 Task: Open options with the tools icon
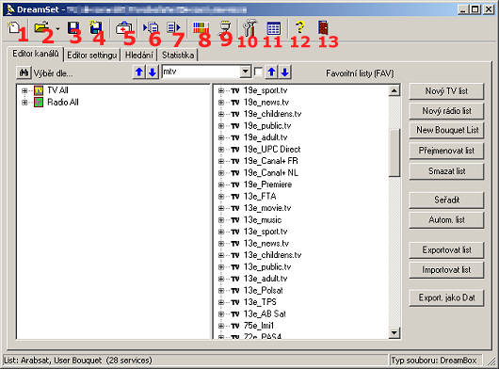click(249, 27)
